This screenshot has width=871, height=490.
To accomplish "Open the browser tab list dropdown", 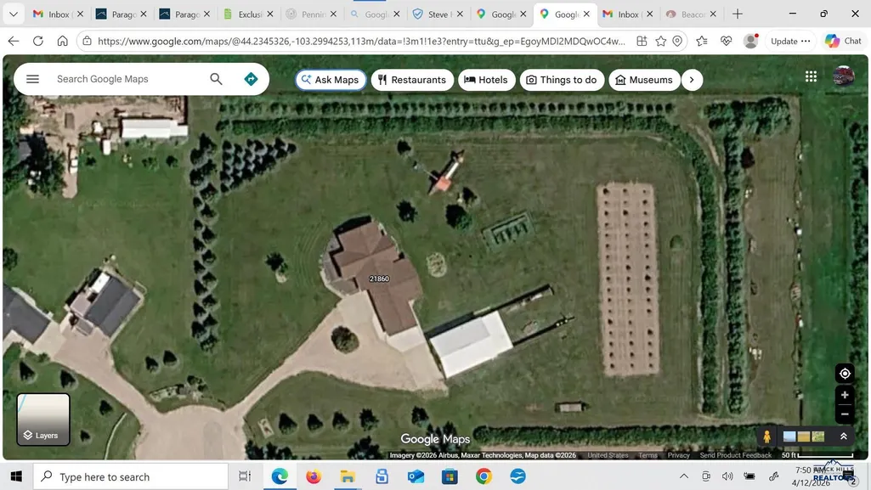I will pyautogui.click(x=14, y=14).
